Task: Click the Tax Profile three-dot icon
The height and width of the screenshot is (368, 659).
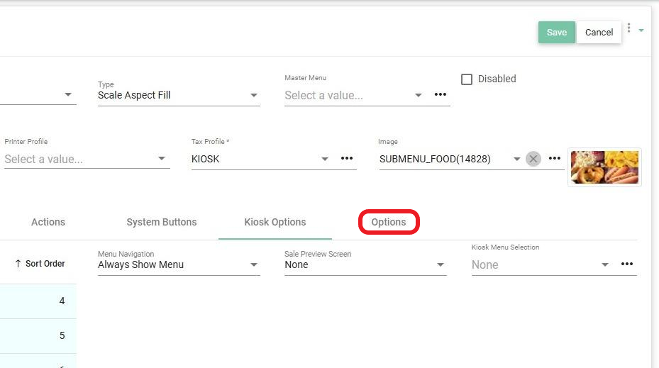Action: 347,159
